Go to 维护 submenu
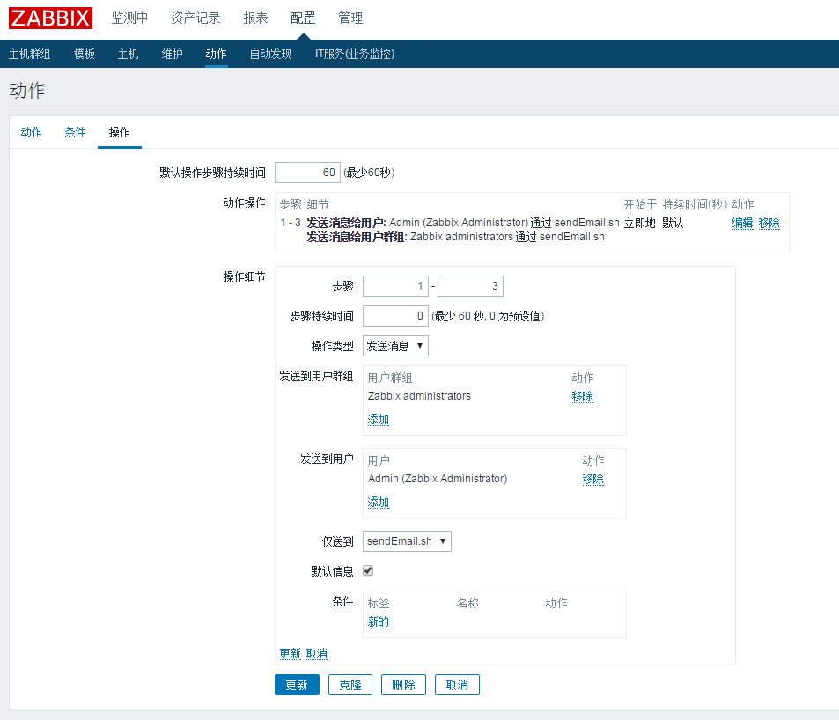The image size is (839, 720). (x=173, y=54)
